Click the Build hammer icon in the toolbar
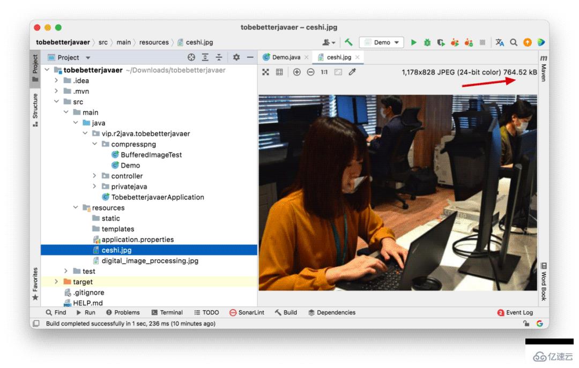 point(348,42)
